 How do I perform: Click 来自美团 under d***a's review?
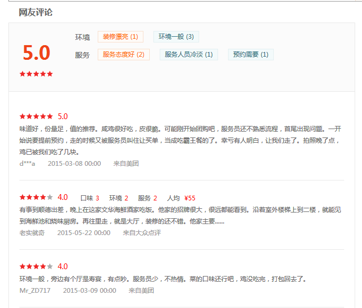coord(126,164)
